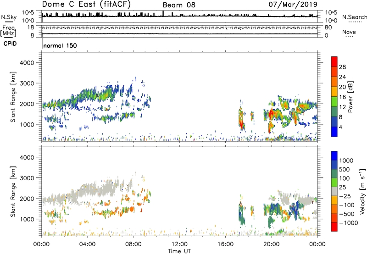Click the 'Dome C East (fitACF)' title

86,5
